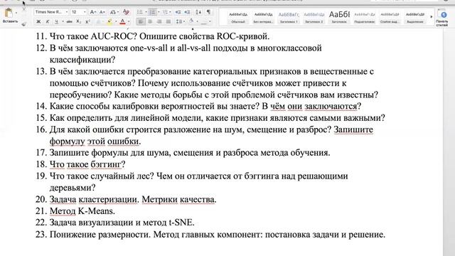455x256 pixels.
Task: Apply the Подзаголовок style
Action: [365, 17]
